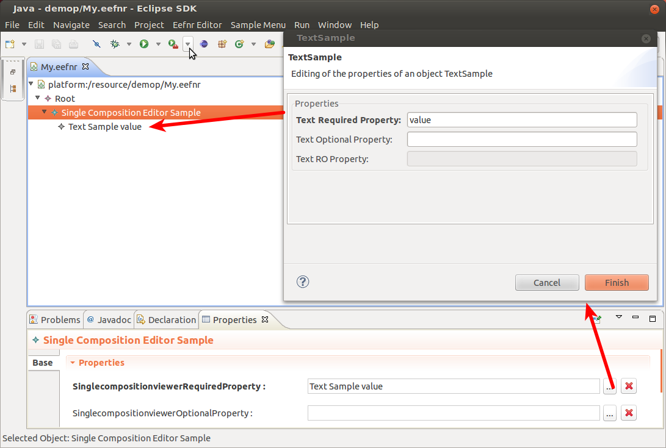This screenshot has height=448, width=666.
Task: Click the Open Type folder icon
Action: [x=269, y=44]
